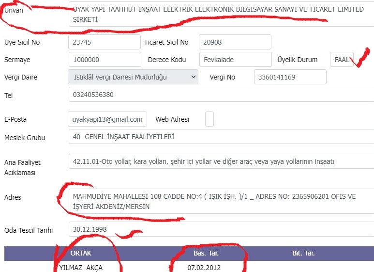The height and width of the screenshot is (272, 374).
Task: Click the Sermaye label
Action: pyautogui.click(x=17, y=60)
